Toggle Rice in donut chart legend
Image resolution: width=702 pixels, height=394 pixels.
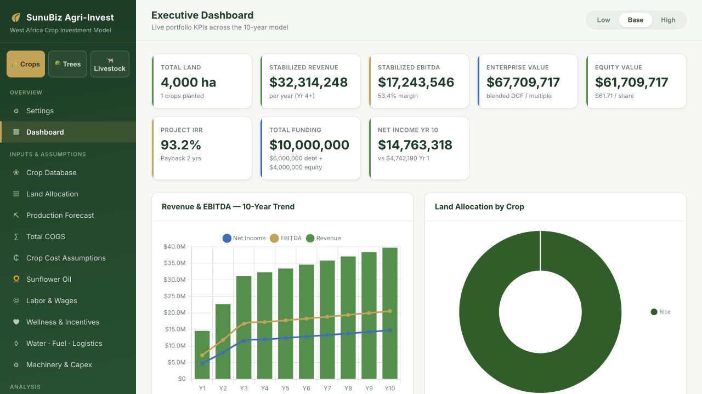[x=661, y=312]
